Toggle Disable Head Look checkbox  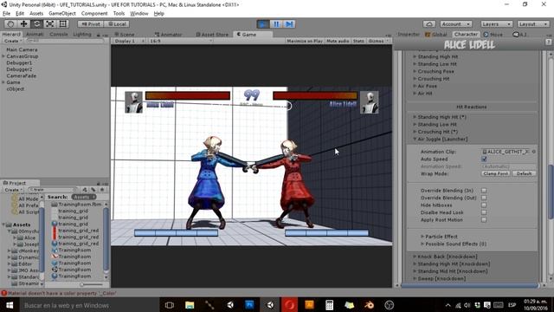point(484,212)
